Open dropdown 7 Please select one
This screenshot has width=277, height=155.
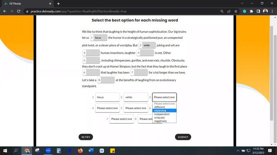click(x=122, y=119)
